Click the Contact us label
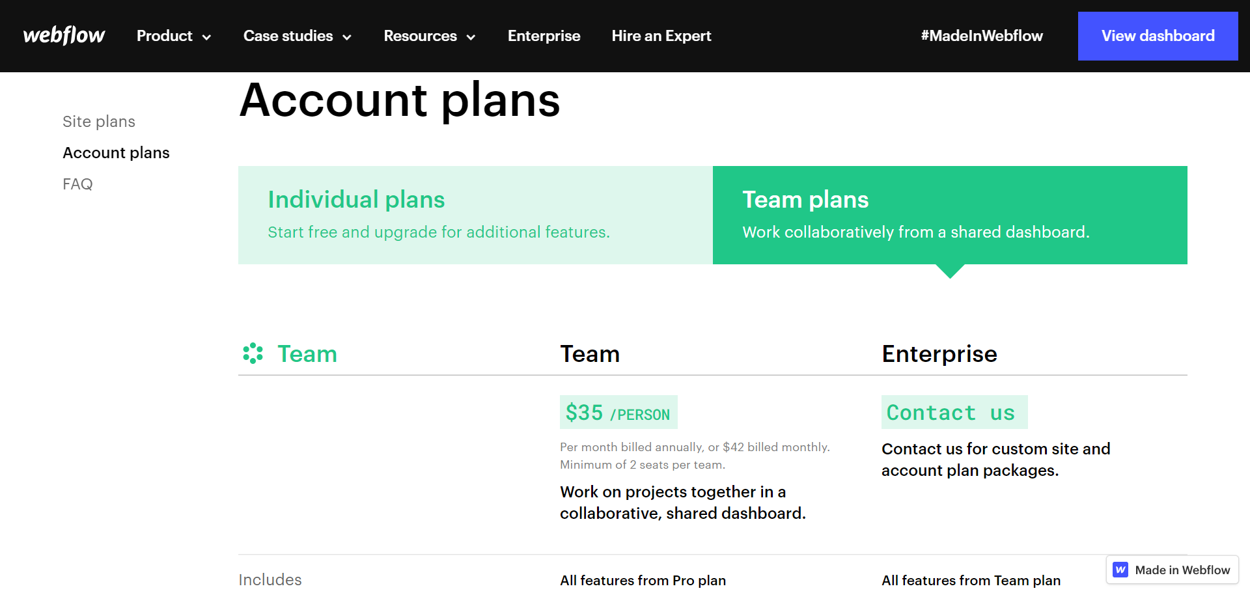This screenshot has height=595, width=1250. 954,413
